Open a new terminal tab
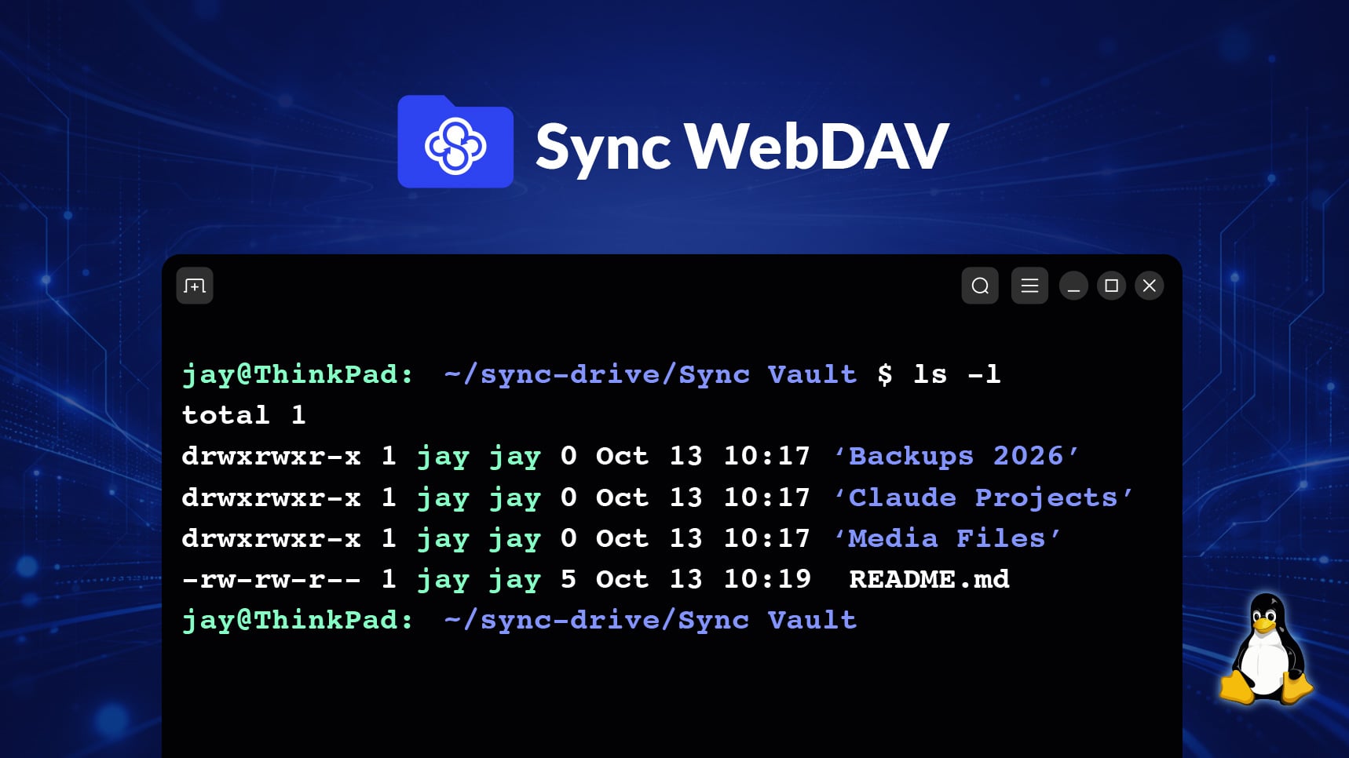The image size is (1349, 758). (195, 286)
